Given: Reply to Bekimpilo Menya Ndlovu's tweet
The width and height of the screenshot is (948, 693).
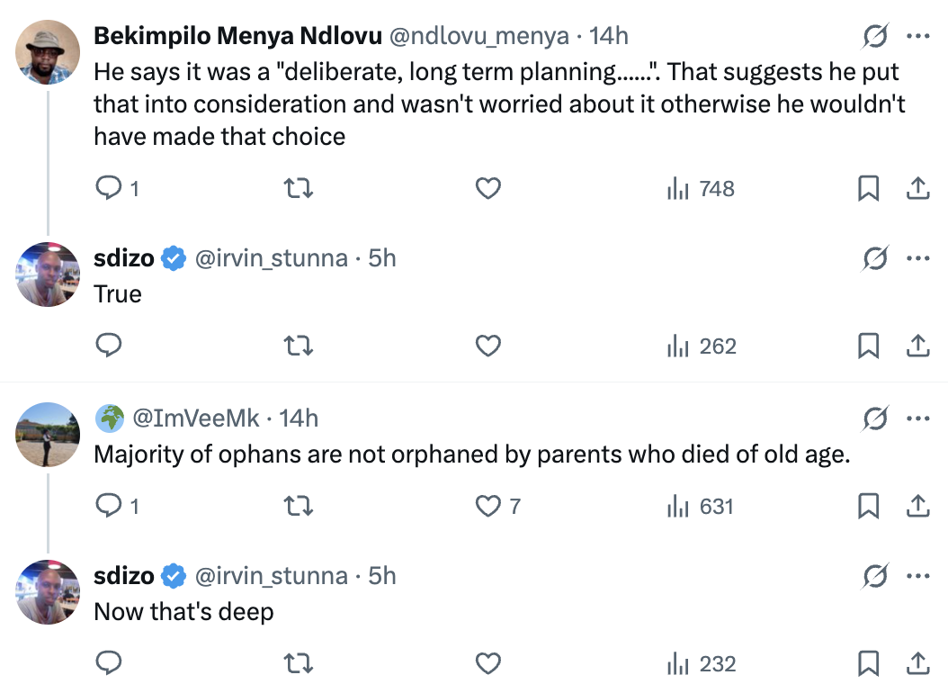Looking at the screenshot, I should [109, 189].
